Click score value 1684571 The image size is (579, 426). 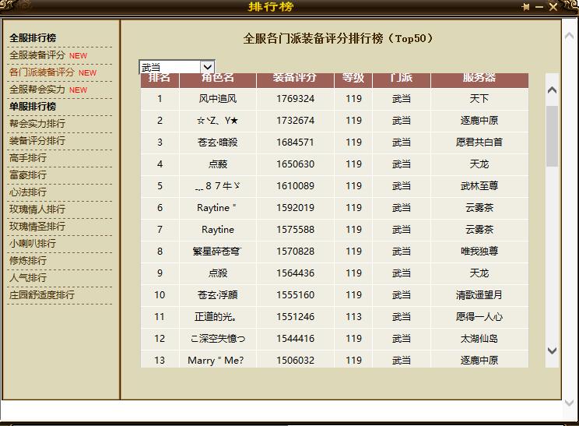[x=296, y=143]
